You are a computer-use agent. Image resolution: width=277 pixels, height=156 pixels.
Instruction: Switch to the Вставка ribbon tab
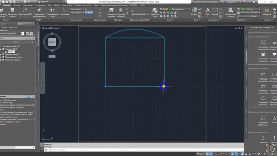pos(17,5)
